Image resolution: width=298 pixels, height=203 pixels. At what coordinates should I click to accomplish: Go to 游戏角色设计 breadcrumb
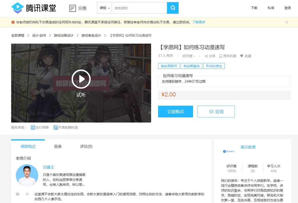[x=91, y=36]
